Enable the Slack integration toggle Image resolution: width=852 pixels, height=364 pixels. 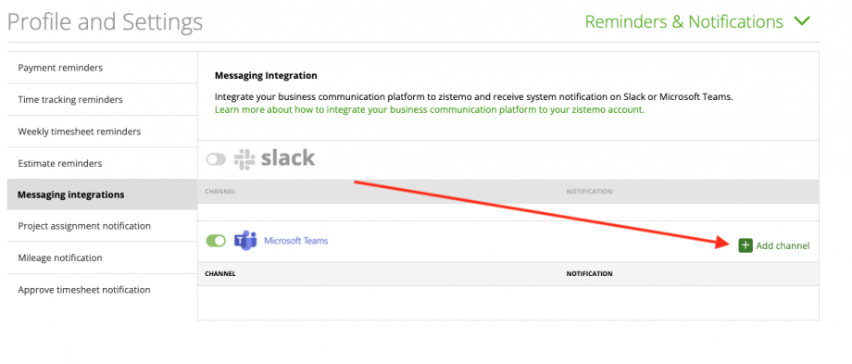tap(216, 159)
